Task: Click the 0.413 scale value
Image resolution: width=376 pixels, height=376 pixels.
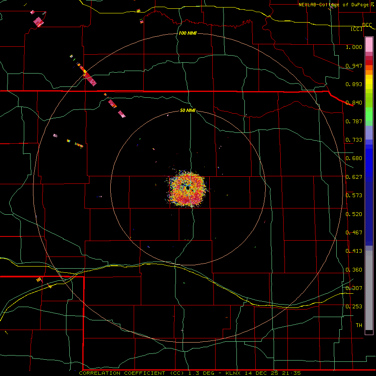Action: [354, 251]
